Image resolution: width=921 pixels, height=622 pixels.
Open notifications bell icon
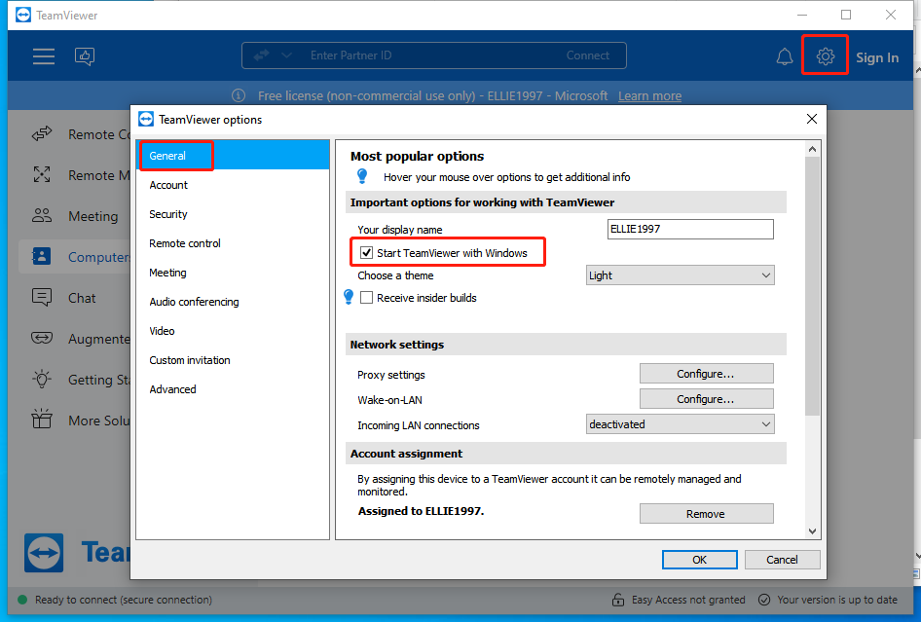(784, 57)
